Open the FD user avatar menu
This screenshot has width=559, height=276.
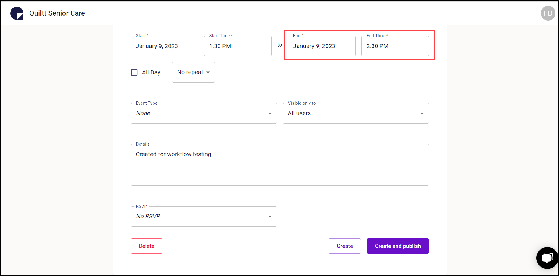click(x=548, y=13)
